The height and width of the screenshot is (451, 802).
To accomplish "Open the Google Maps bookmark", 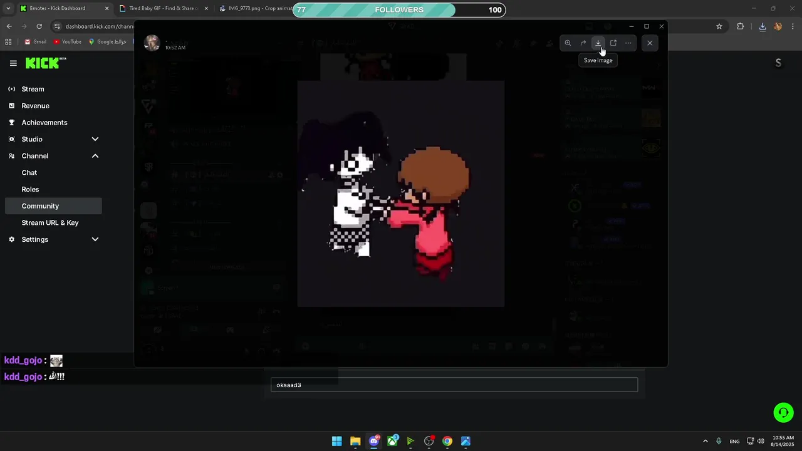I will pyautogui.click(x=107, y=42).
